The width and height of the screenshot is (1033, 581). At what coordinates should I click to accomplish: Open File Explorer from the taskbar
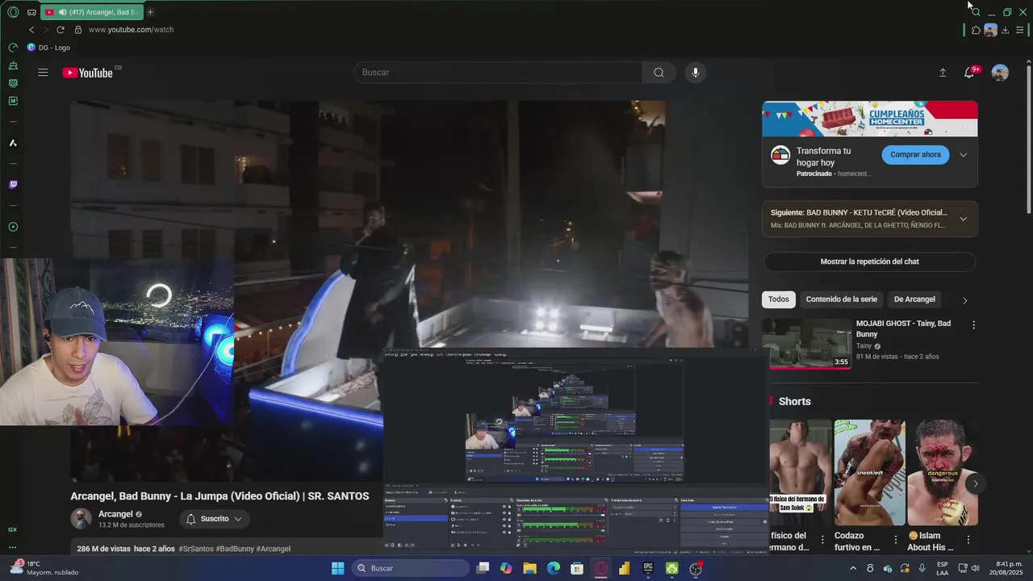529,569
